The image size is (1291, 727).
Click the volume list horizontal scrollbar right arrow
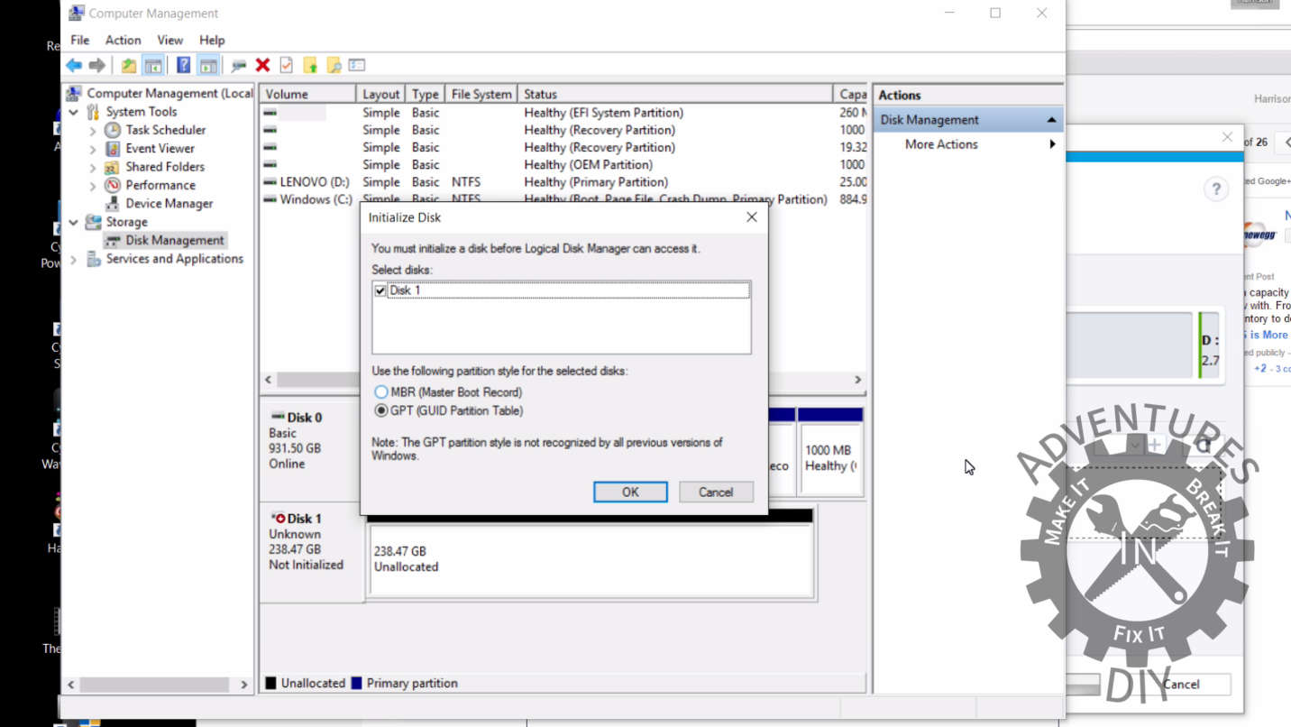tap(857, 380)
